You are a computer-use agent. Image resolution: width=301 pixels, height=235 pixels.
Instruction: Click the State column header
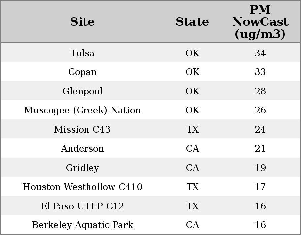click(x=192, y=22)
